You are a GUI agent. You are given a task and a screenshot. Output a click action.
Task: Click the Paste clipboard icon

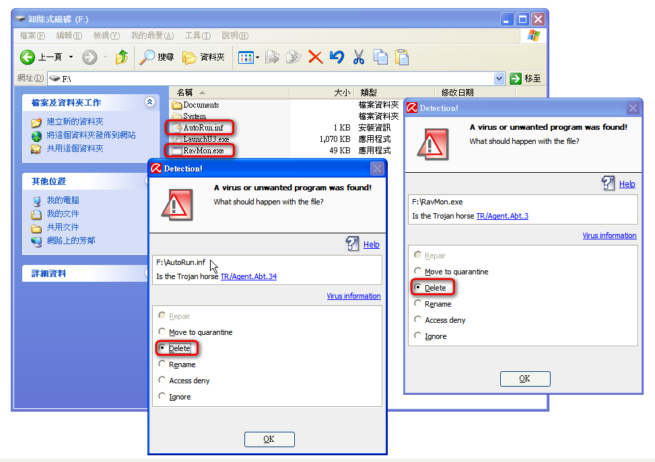[402, 57]
